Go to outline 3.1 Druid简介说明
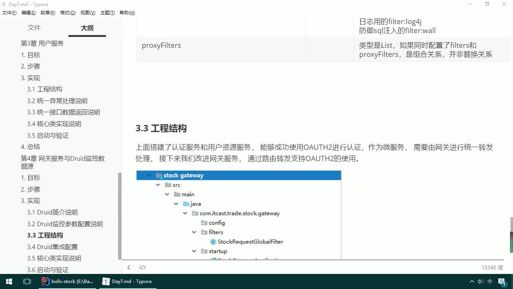The width and height of the screenshot is (513, 289). click(52, 213)
